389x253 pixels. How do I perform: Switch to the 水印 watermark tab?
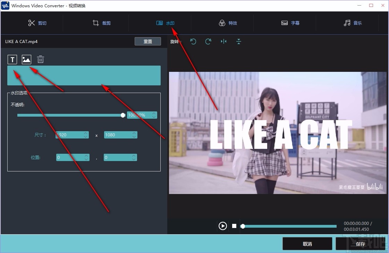[x=166, y=23]
